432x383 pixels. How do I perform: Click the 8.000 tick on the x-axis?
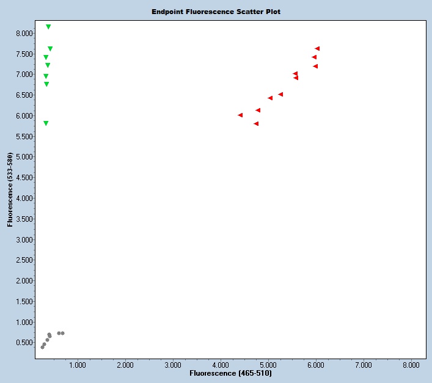tap(411, 365)
